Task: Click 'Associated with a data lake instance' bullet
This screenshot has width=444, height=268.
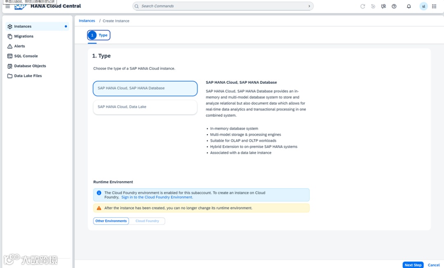Action: tap(240, 153)
